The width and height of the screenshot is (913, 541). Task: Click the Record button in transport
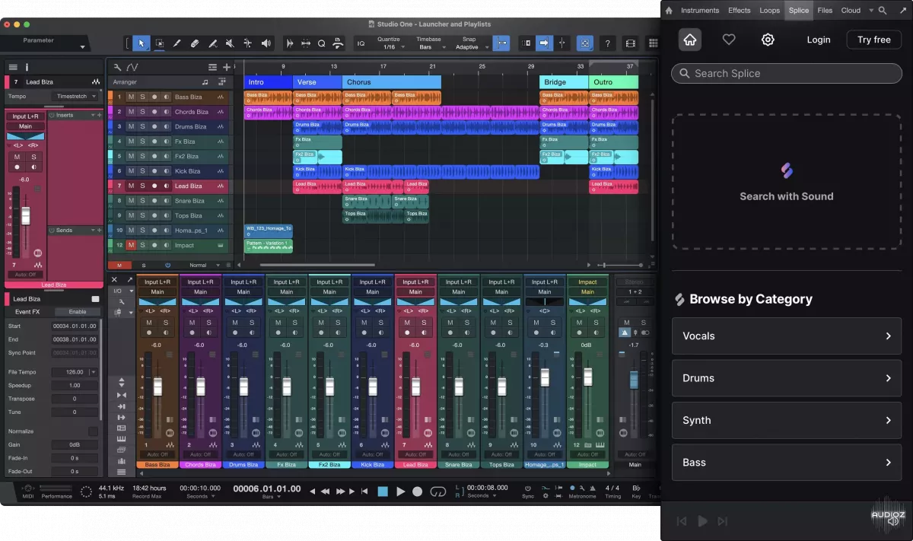pos(417,492)
